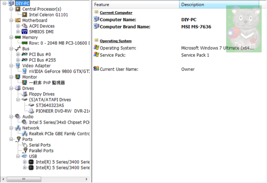
Task: Expand the PCI Bus #0 node
Action: (x=18, y=55)
